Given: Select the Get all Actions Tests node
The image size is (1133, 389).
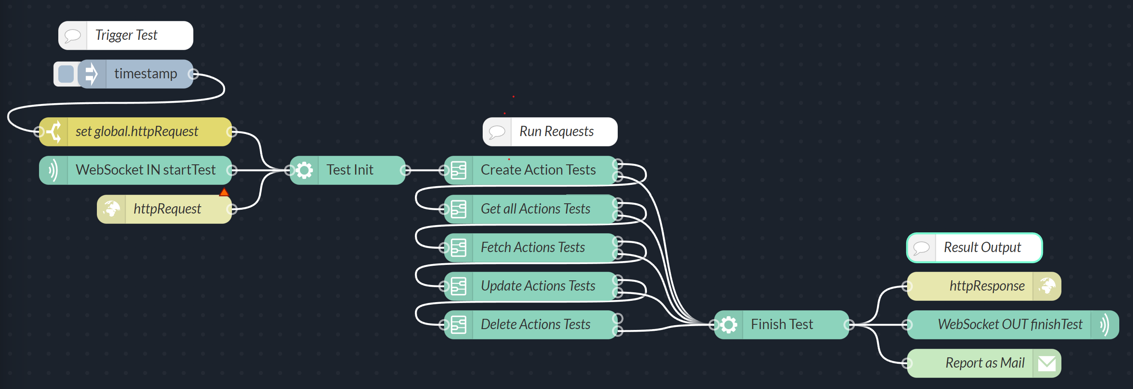Looking at the screenshot, I should point(535,209).
